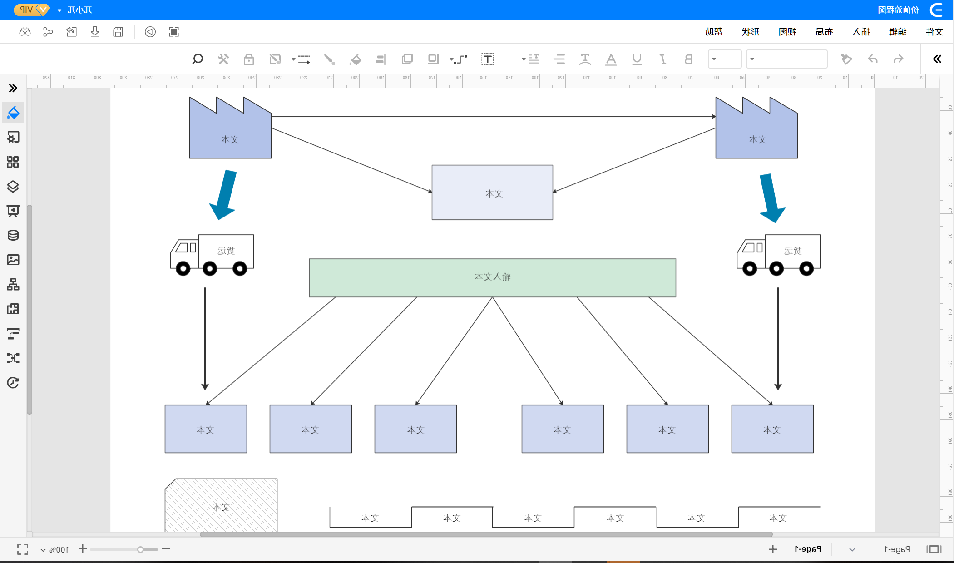Toggle the page layout view icon at bottom
Image resolution: width=954 pixels, height=563 pixels.
pos(934,549)
